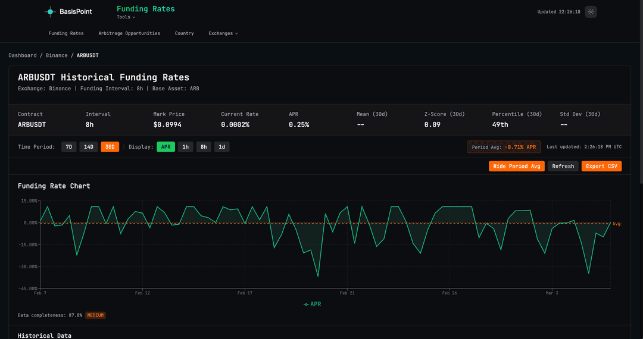The image size is (643, 339).
Task: Switch display to APR
Action: 166,147
